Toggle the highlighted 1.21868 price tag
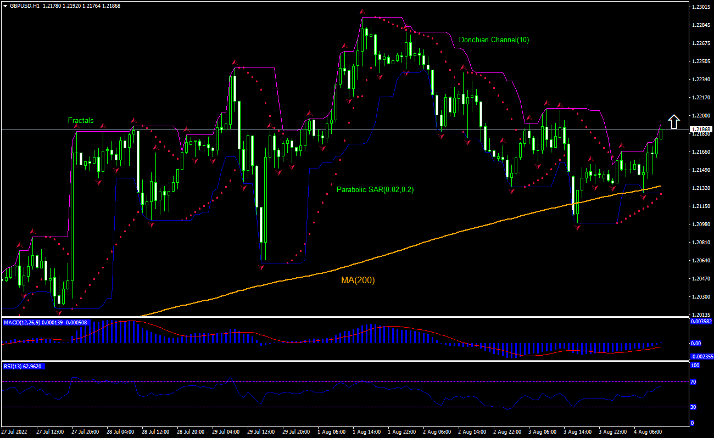The height and width of the screenshot is (438, 714). tap(701, 130)
